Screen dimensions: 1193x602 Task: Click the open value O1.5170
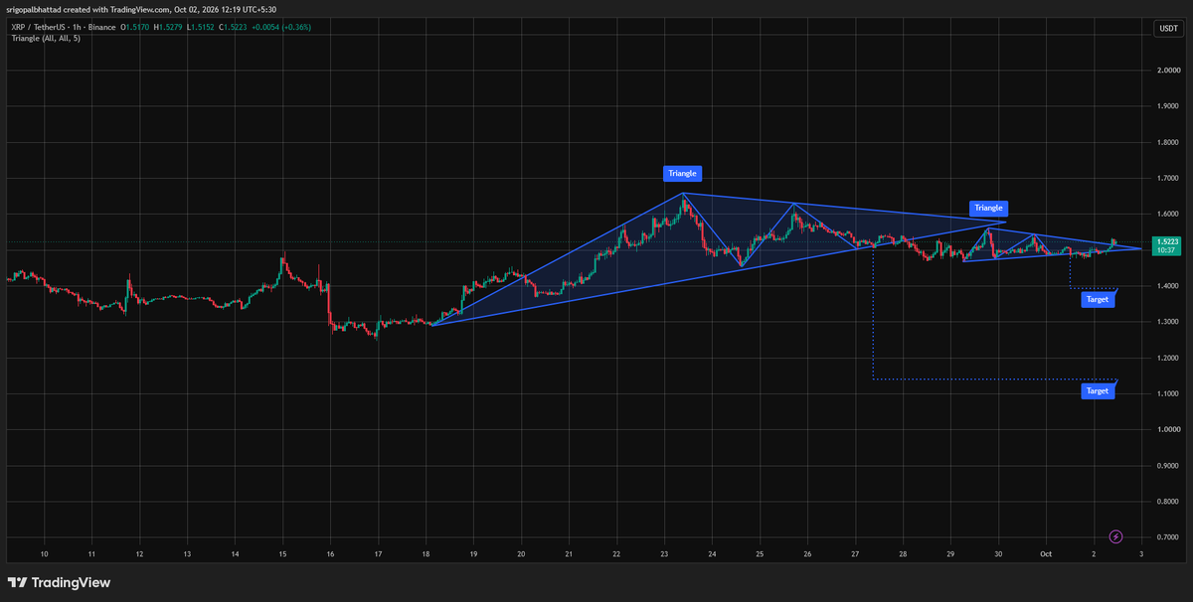coord(135,27)
